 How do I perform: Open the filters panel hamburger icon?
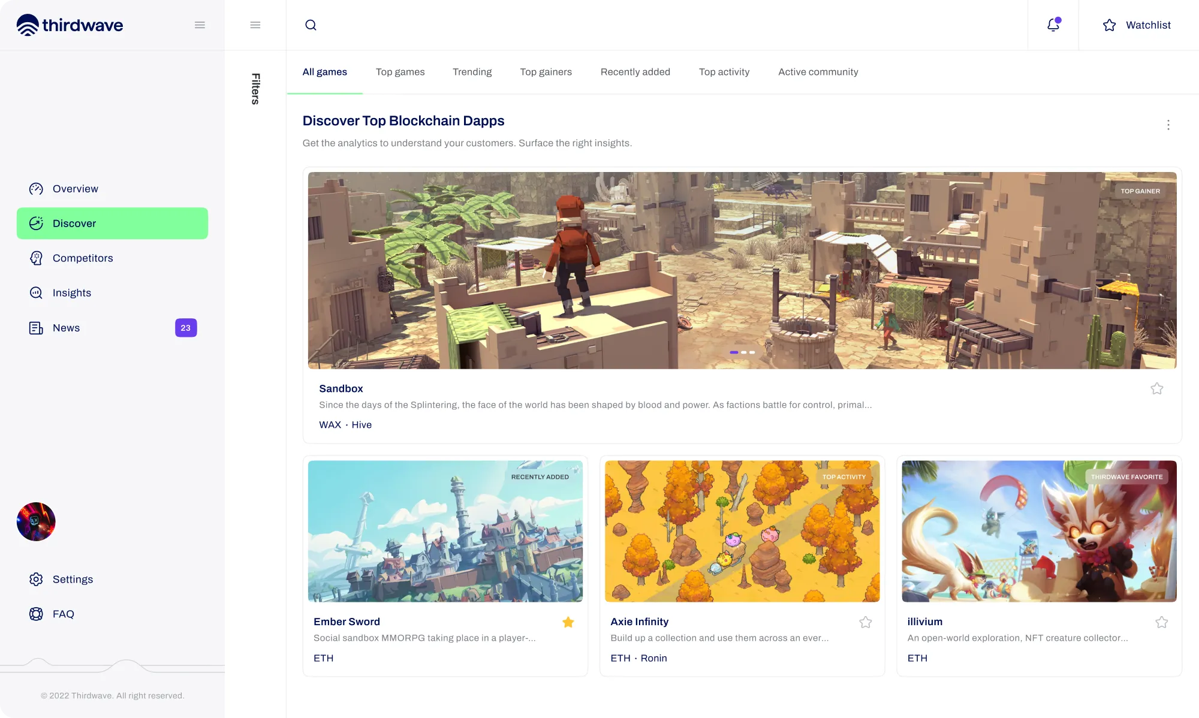point(255,25)
